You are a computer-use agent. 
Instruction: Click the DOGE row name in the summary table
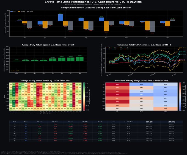14,136
